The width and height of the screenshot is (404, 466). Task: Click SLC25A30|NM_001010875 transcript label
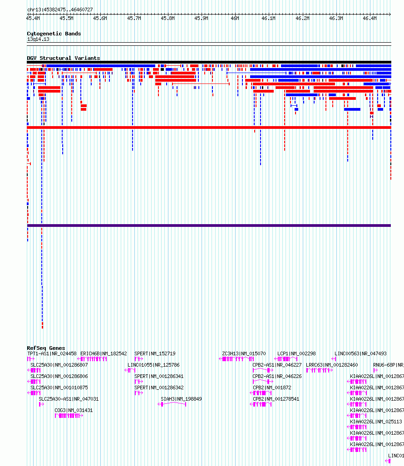[x=59, y=388]
